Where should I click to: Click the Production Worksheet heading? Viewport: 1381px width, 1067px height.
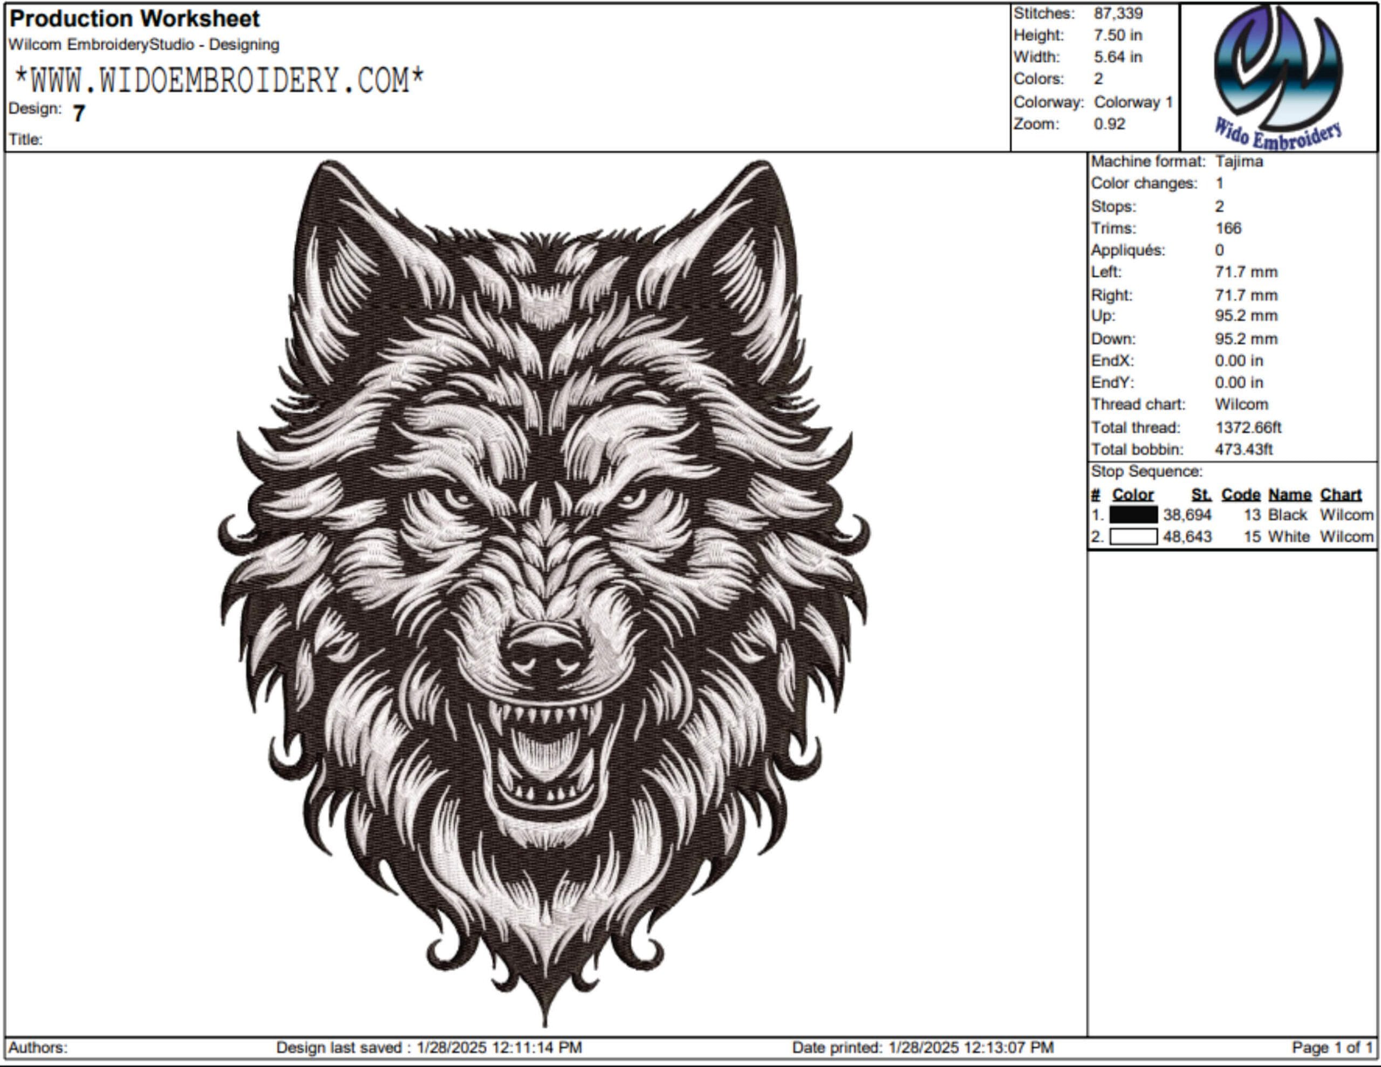tap(135, 19)
